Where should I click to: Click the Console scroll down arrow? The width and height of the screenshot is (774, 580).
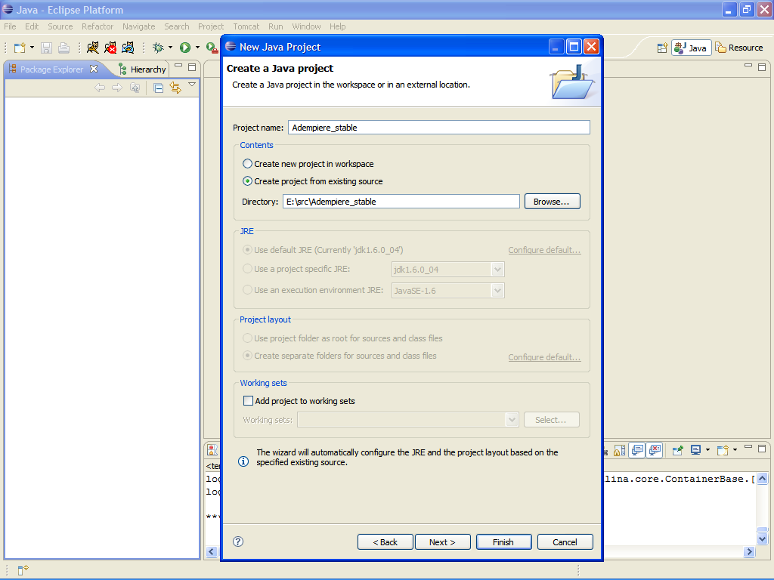762,538
